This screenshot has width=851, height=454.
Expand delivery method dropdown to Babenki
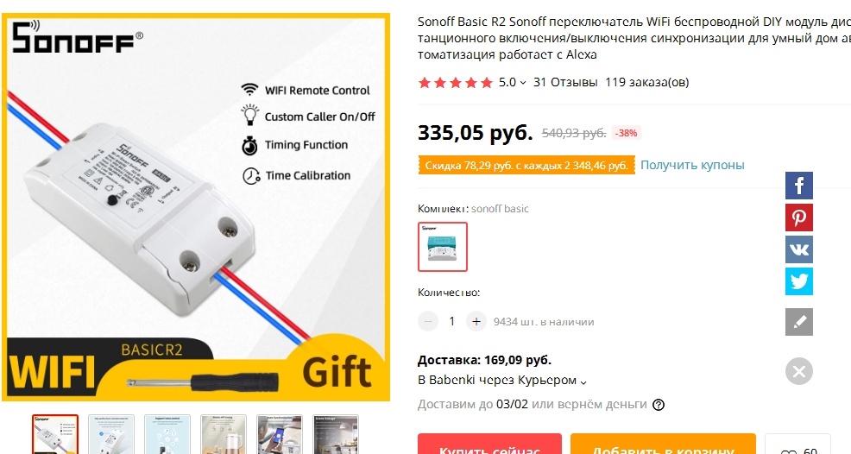502,380
